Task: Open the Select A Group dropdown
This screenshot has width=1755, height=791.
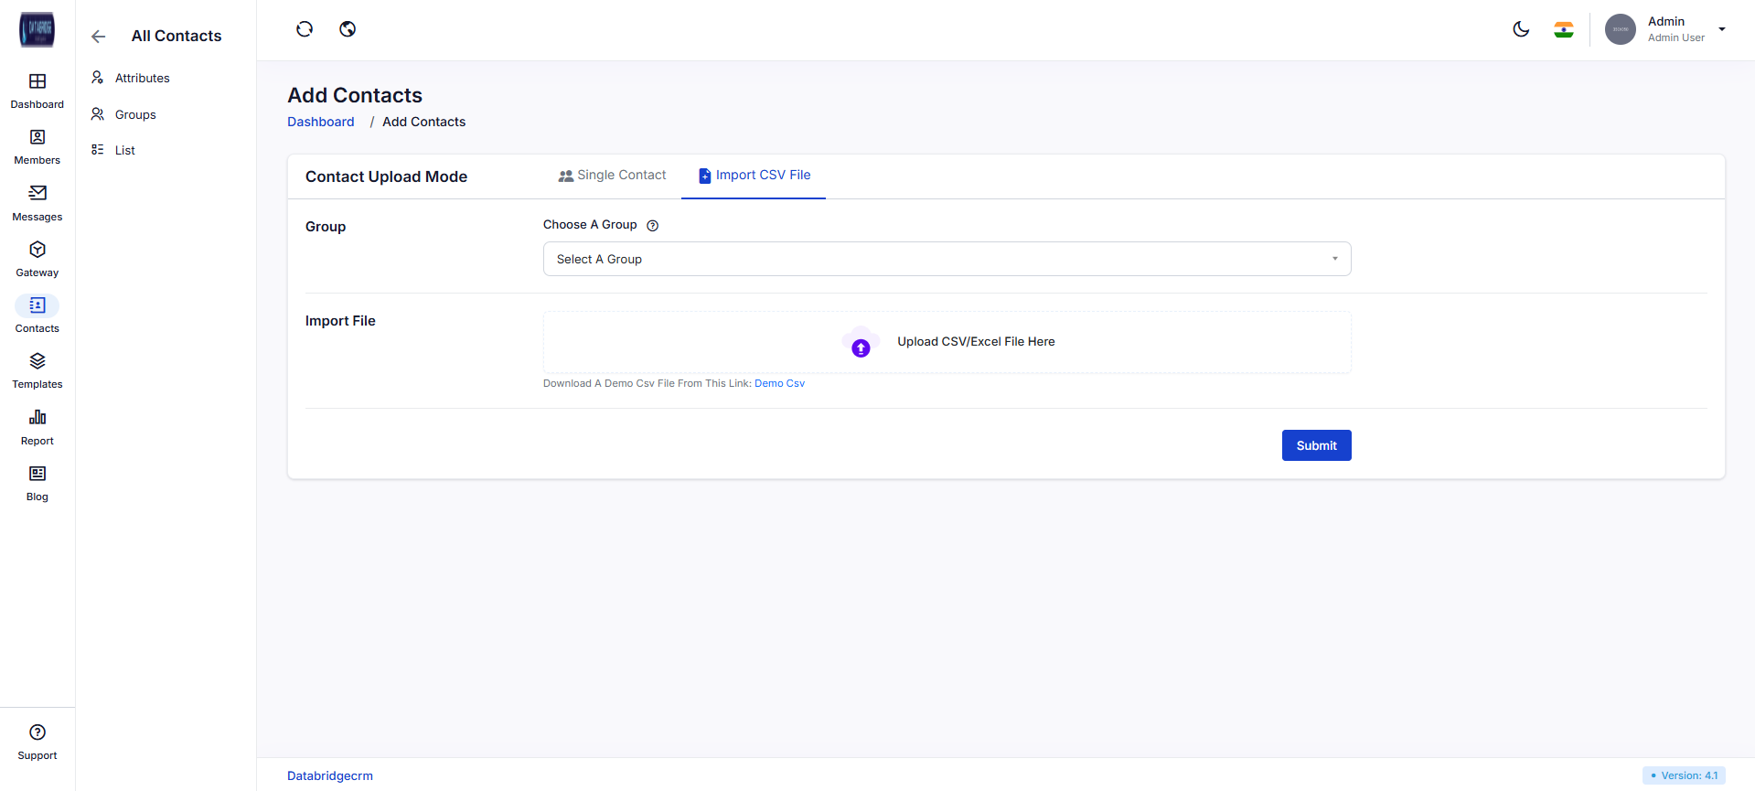Action: coord(947,259)
